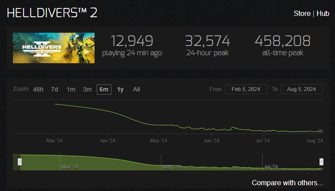Click the Helldivers 2 game banner thumbnail

[x=54, y=48]
